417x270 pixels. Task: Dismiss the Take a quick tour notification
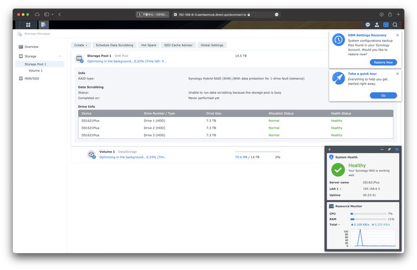[x=397, y=74]
